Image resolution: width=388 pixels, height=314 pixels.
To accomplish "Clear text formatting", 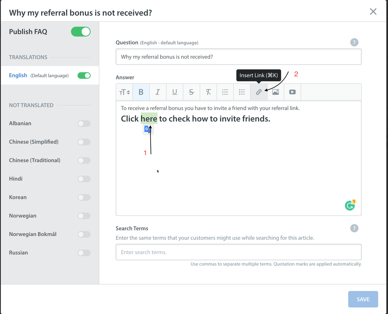I will 208,92.
